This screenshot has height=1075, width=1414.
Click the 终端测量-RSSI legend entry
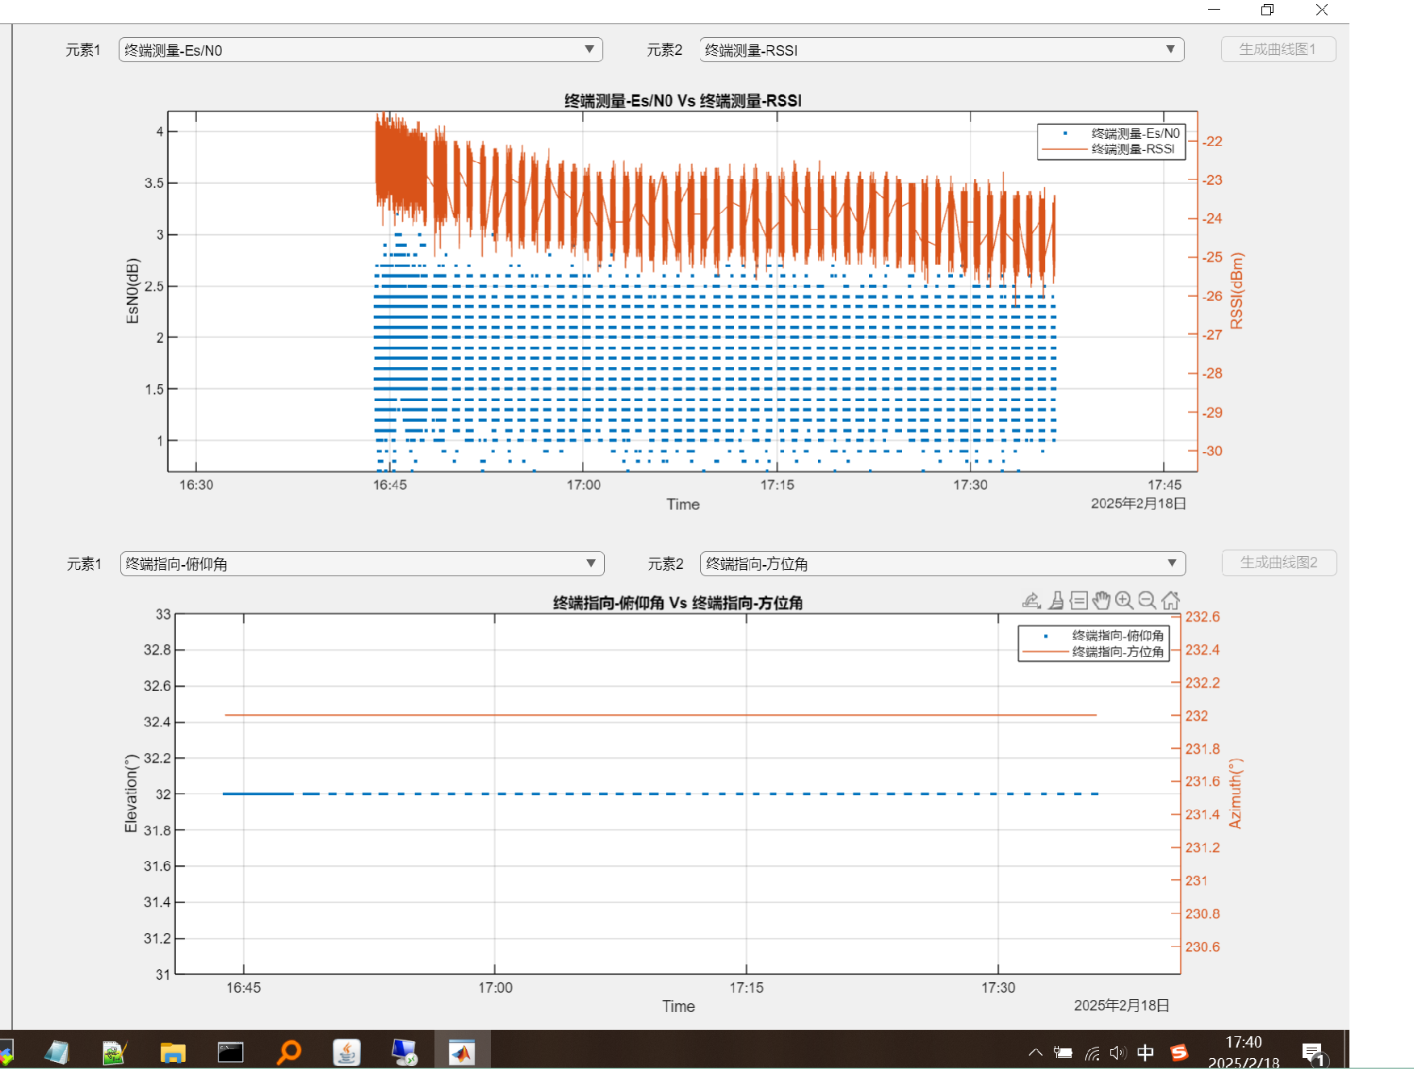click(1133, 149)
